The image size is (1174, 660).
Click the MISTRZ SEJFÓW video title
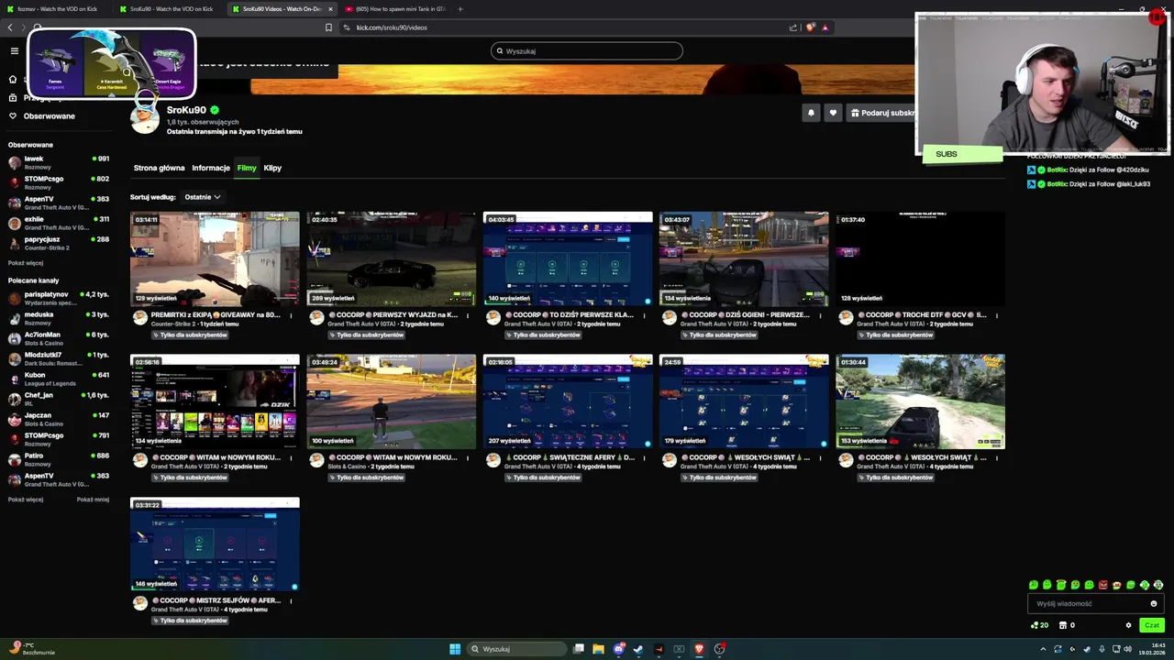216,600
